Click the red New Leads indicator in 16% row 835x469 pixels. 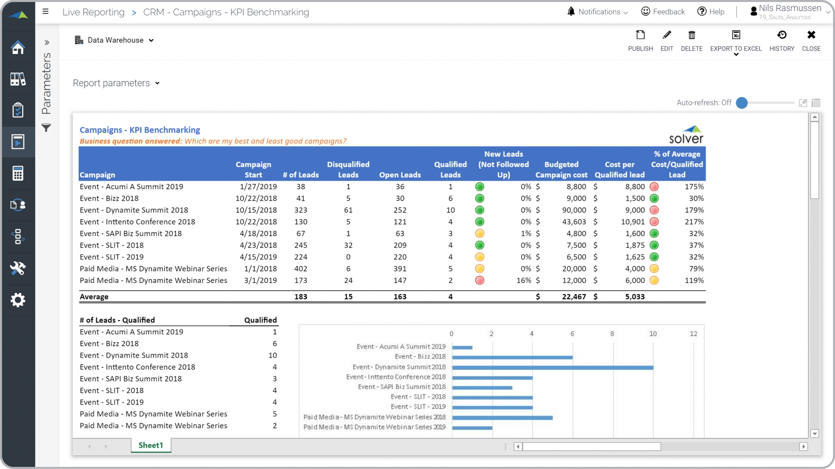point(479,280)
